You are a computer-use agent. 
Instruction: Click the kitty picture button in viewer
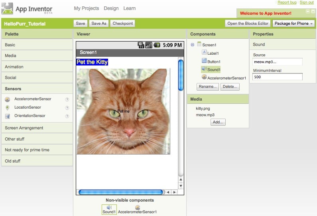coord(123,111)
